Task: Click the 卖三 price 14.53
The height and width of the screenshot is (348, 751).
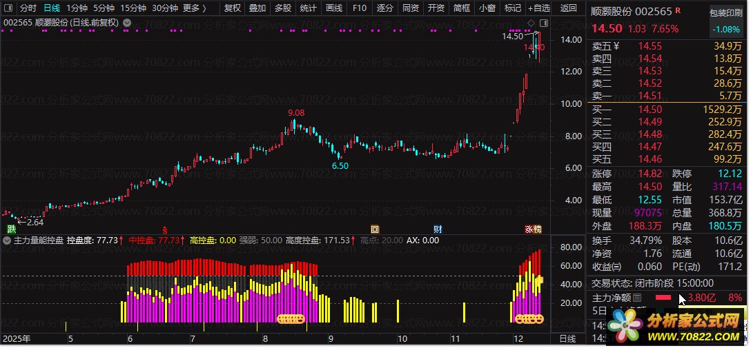Action: 650,71
